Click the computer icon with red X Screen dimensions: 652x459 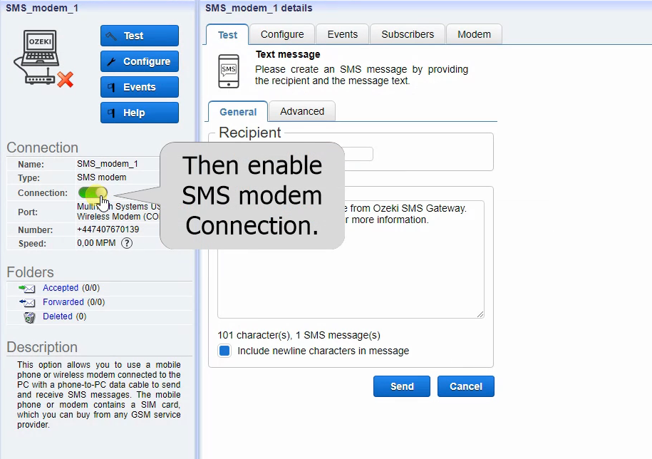click(x=44, y=58)
